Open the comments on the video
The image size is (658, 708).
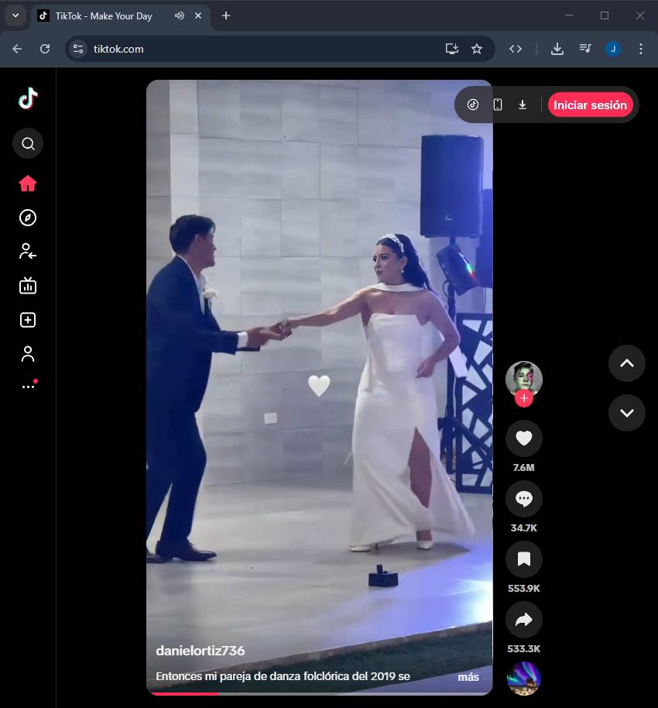(x=523, y=499)
